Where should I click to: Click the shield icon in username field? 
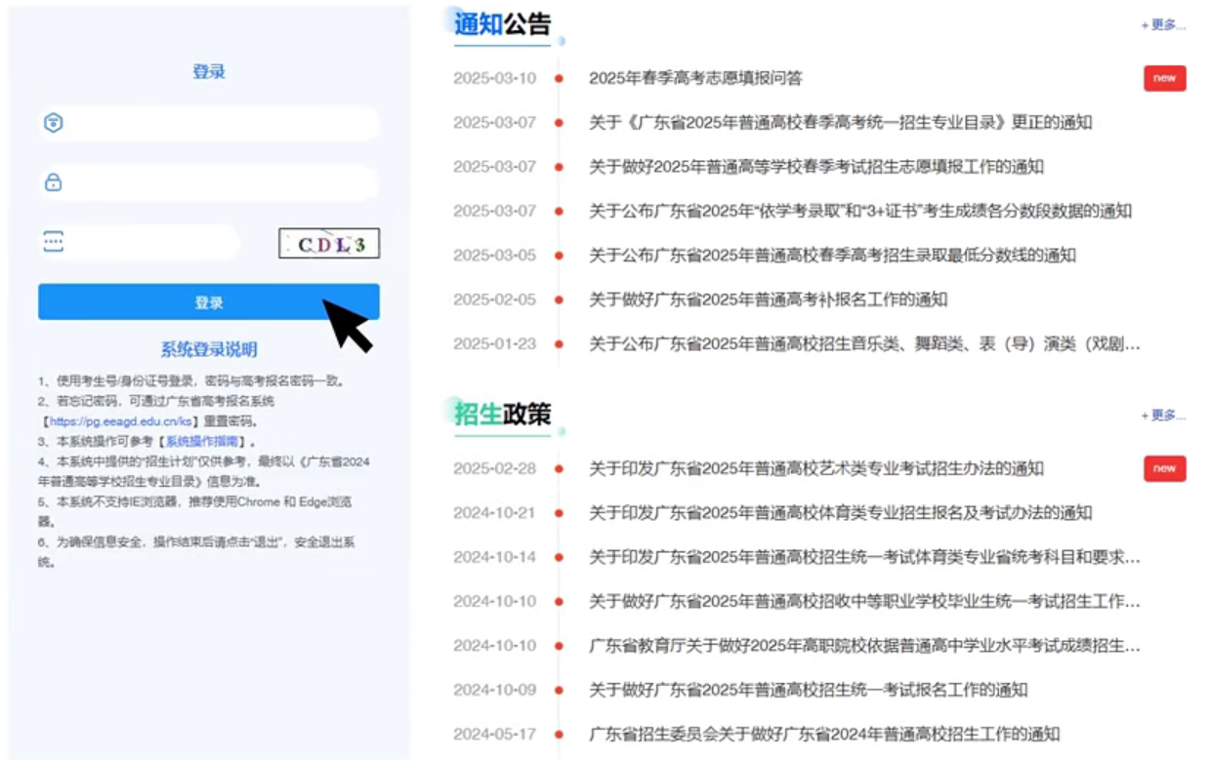tap(54, 123)
